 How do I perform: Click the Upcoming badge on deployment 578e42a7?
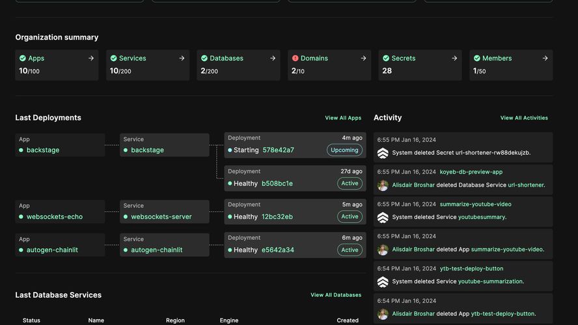pos(344,150)
